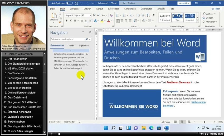Click the zoom slider in the status bar
224x136 pixels.
204,122
